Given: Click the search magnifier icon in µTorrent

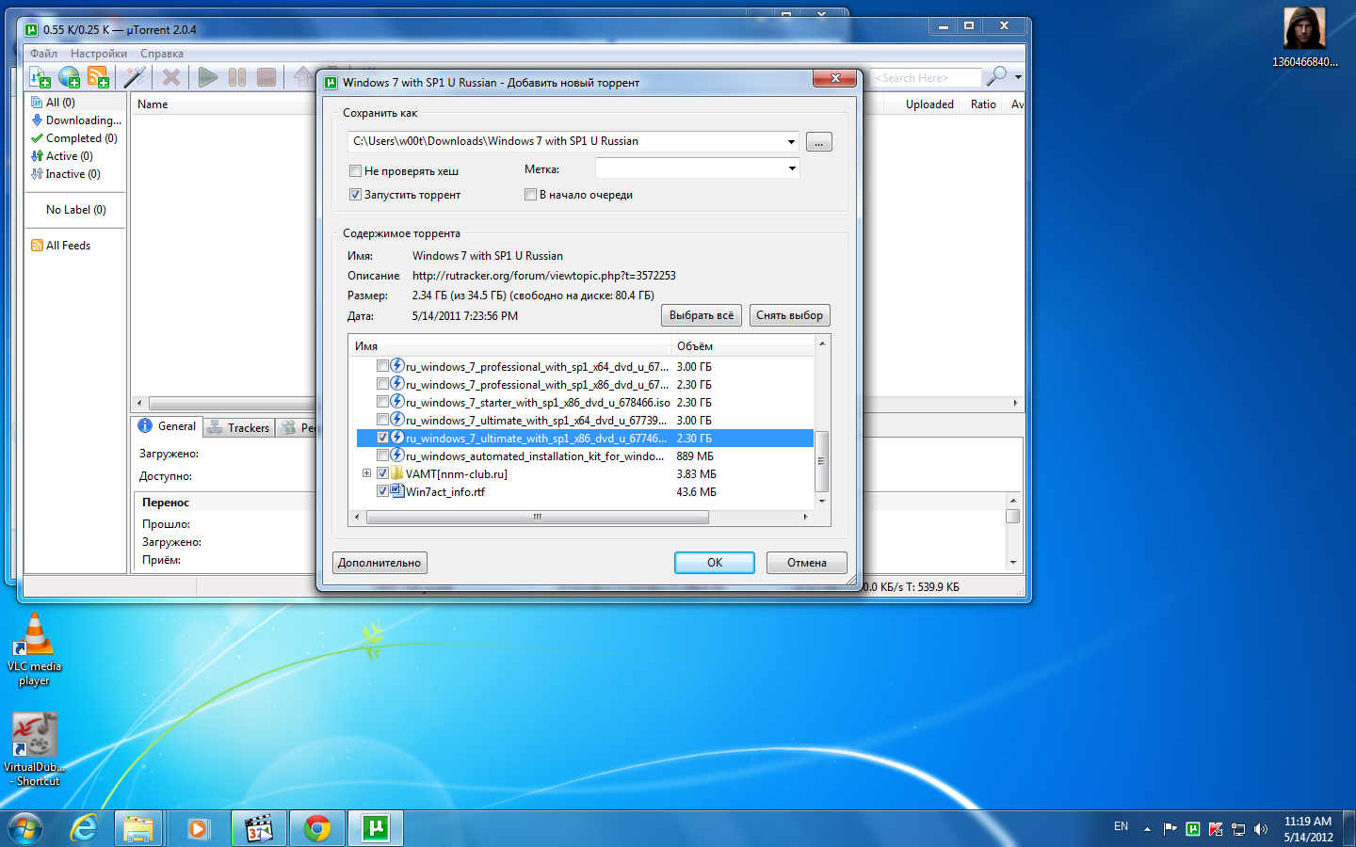Looking at the screenshot, I should (x=996, y=77).
